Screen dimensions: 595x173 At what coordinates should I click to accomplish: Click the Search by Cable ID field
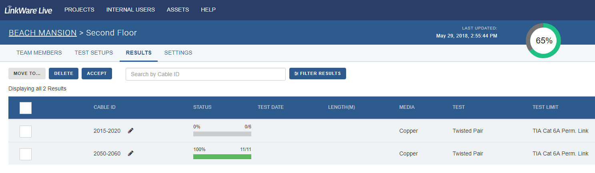tap(206, 74)
